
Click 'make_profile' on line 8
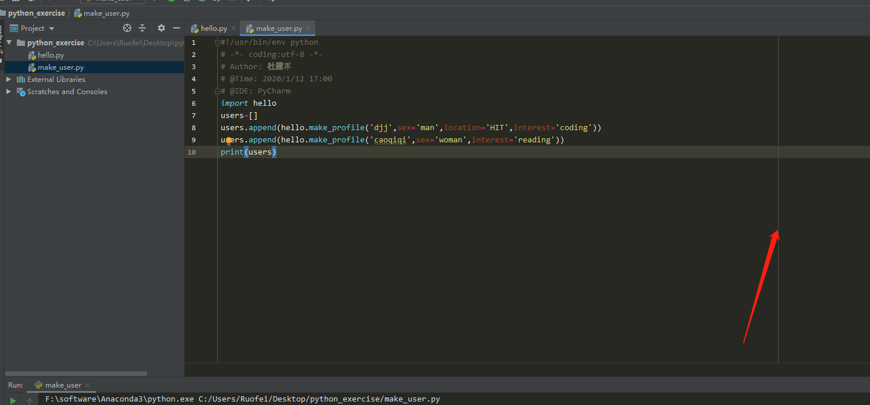click(x=337, y=128)
